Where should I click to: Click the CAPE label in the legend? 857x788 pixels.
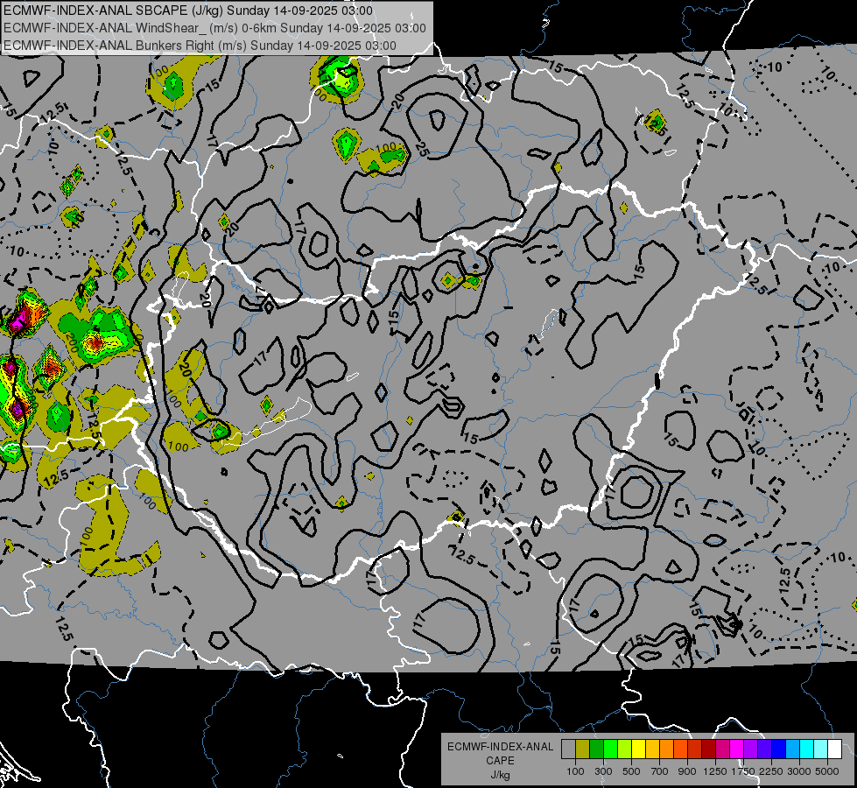coord(500,761)
